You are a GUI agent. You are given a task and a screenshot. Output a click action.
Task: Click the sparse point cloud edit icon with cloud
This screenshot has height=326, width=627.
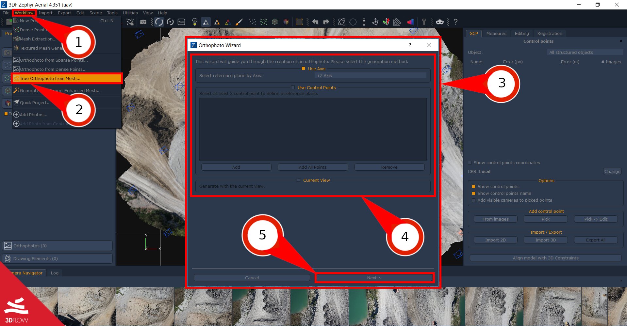(x=130, y=22)
